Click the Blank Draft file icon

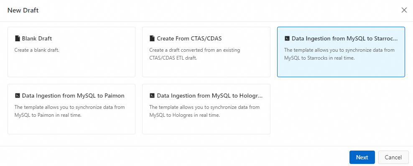pos(18,39)
